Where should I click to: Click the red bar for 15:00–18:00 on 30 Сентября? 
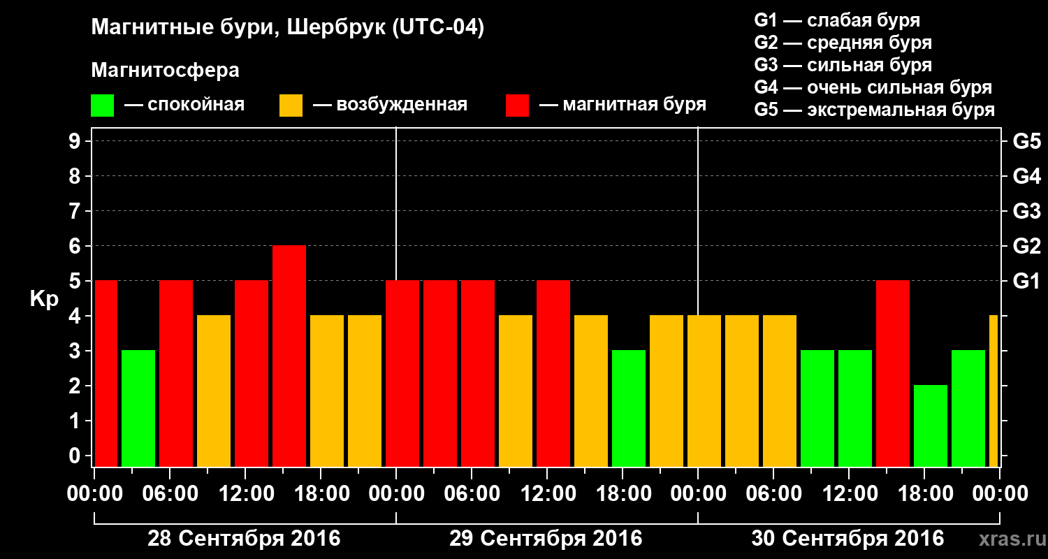click(893, 374)
